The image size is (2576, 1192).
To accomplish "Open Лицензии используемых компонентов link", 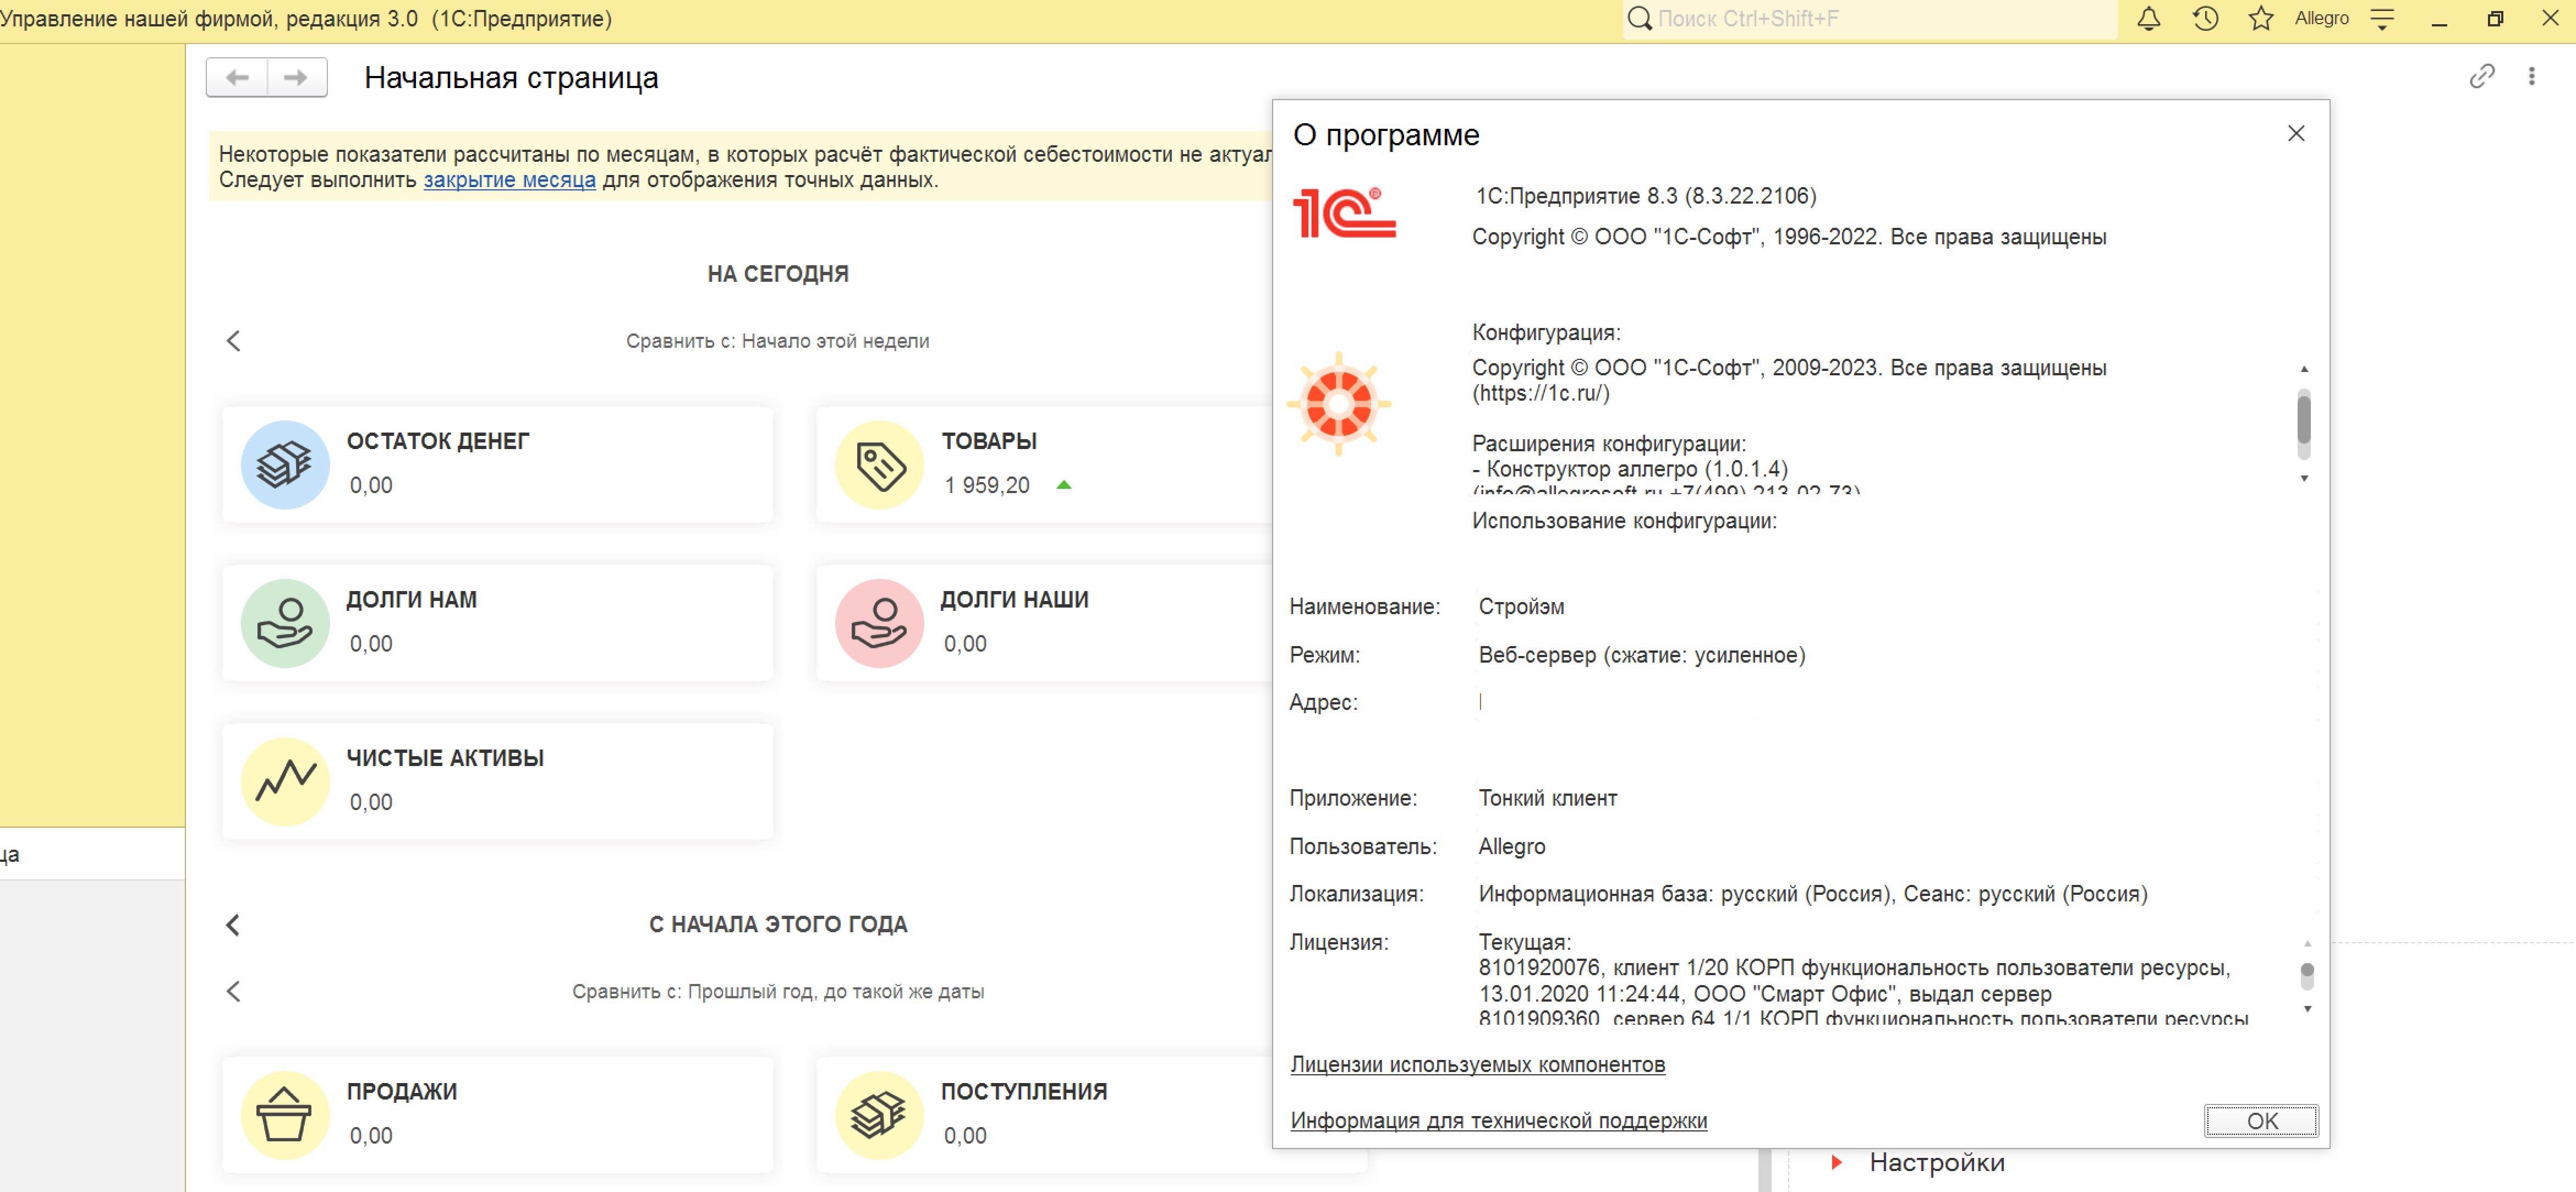I will point(1477,1064).
